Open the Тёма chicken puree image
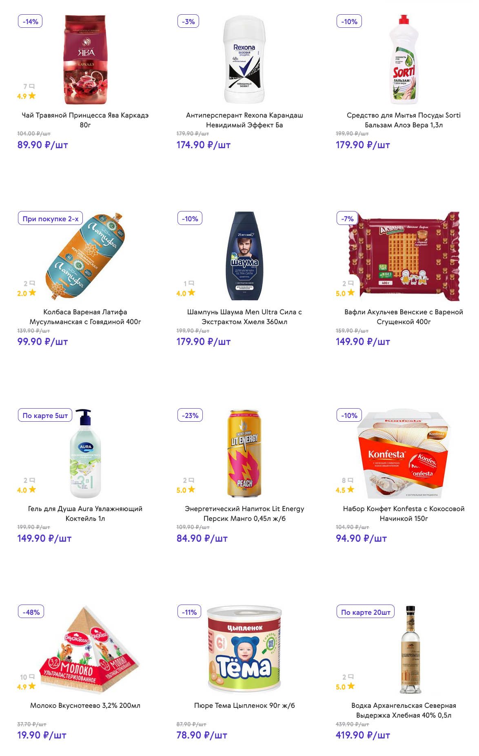Viewport: 479px width, 756px height. click(x=244, y=649)
